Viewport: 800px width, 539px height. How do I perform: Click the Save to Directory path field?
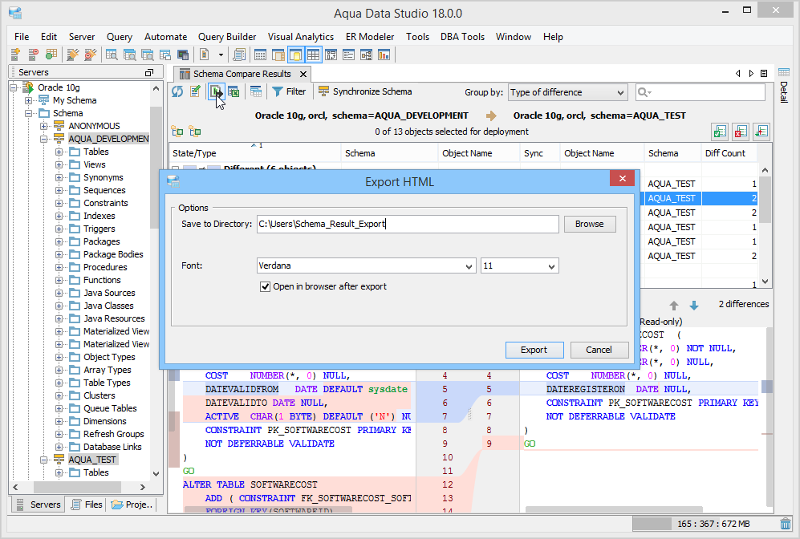pyautogui.click(x=407, y=224)
